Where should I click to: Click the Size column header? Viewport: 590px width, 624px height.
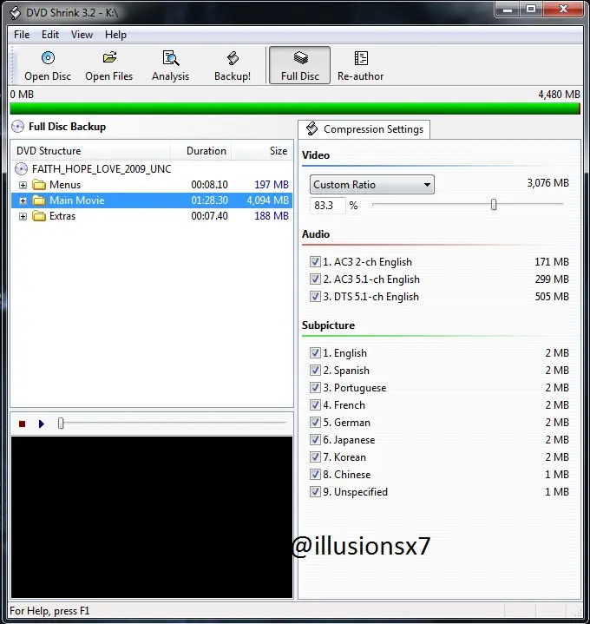262,151
